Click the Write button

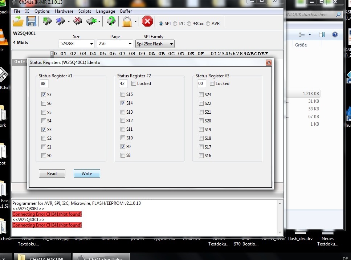click(x=87, y=173)
